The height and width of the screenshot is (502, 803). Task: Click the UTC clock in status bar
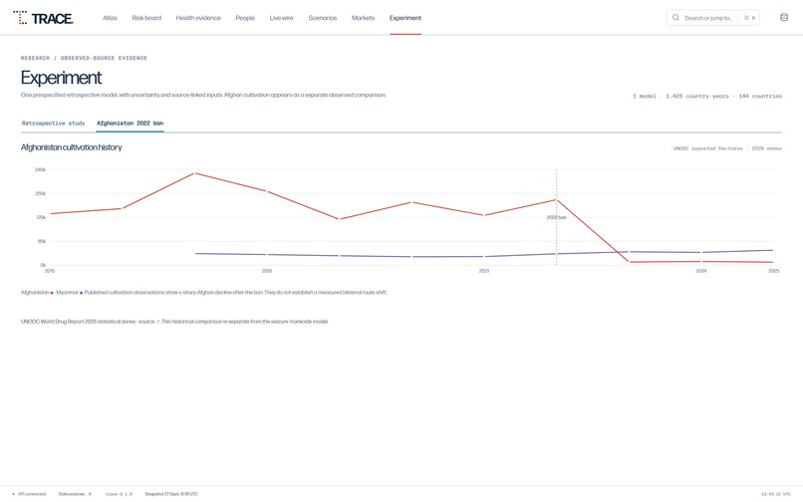tap(775, 494)
